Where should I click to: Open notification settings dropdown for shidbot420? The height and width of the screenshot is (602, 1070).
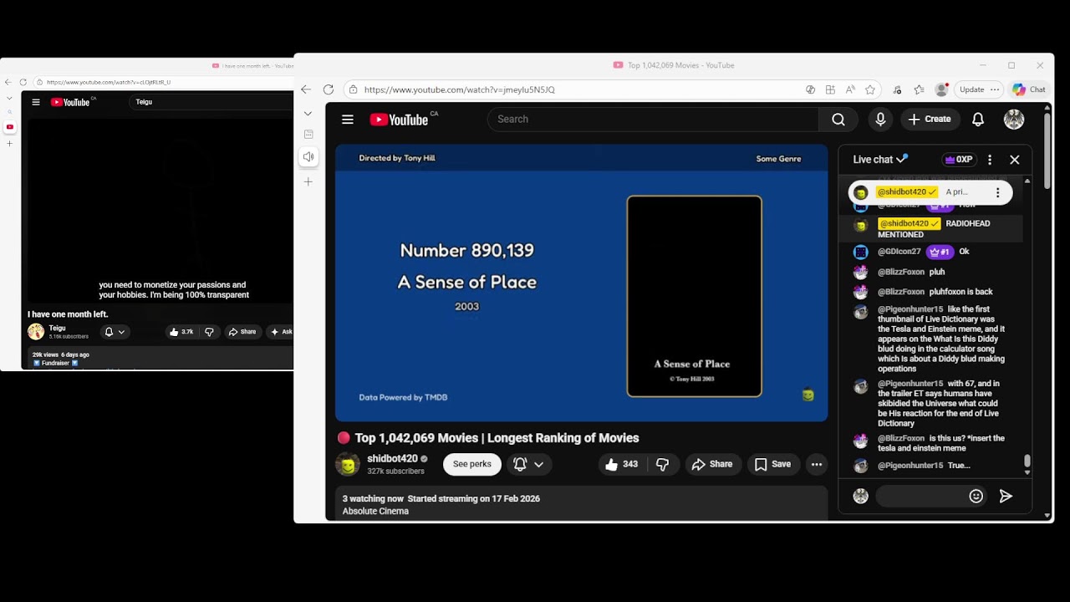coord(527,464)
